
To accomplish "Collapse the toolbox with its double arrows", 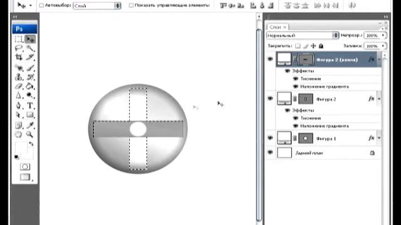I will 15,17.
